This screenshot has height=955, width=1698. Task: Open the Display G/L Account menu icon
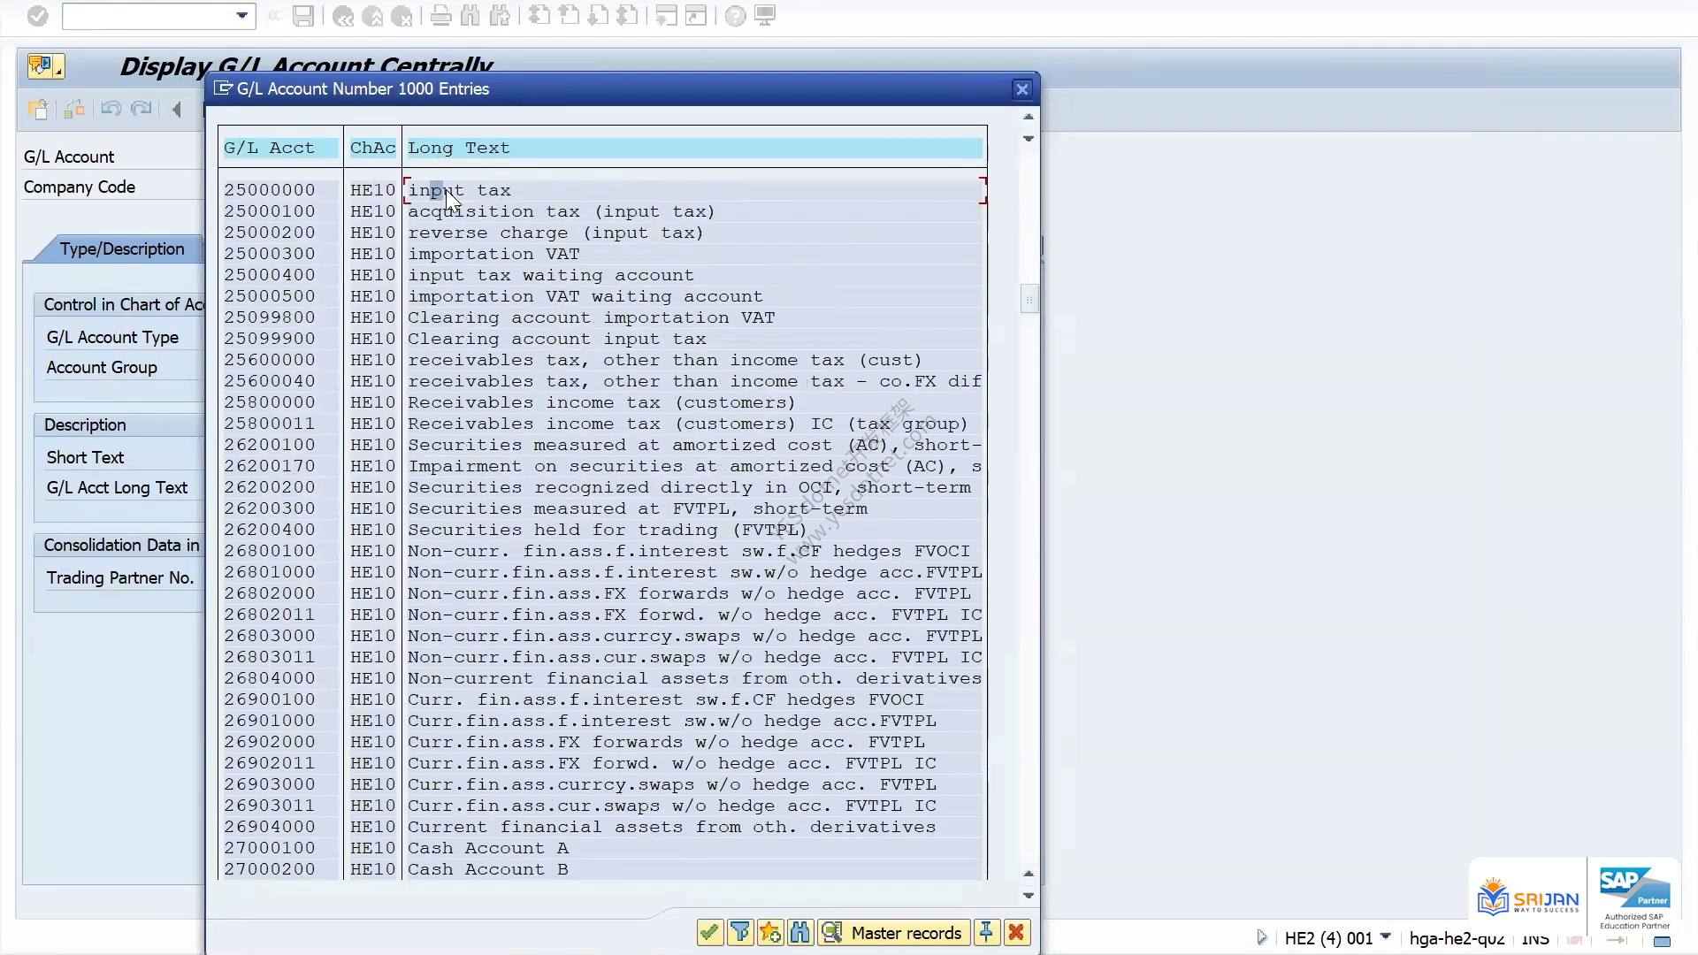click(45, 66)
